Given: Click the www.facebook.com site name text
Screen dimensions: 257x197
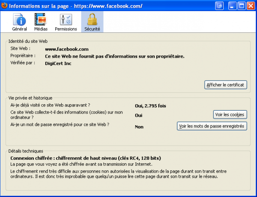Looking at the screenshot, I should point(66,49).
